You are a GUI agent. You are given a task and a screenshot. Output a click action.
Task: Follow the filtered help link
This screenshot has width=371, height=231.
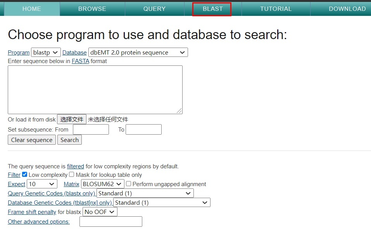point(75,166)
